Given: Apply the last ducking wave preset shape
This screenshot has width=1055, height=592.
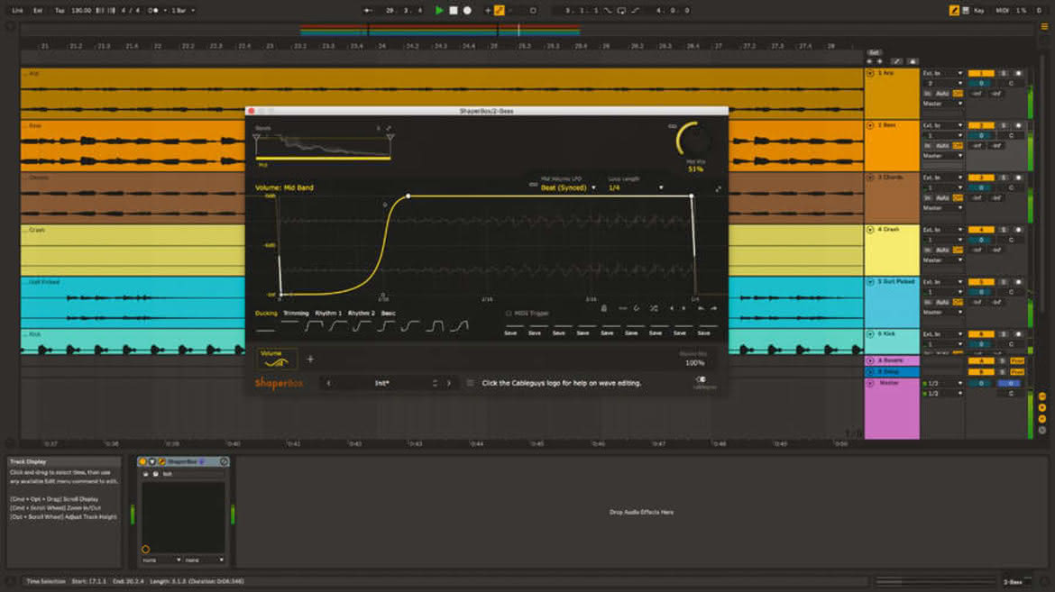Looking at the screenshot, I should pyautogui.click(x=460, y=326).
